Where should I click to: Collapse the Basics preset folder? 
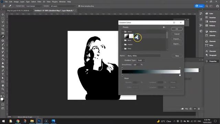(x=123, y=32)
